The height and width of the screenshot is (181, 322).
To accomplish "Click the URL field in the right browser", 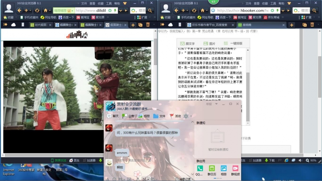I will coord(243,10).
